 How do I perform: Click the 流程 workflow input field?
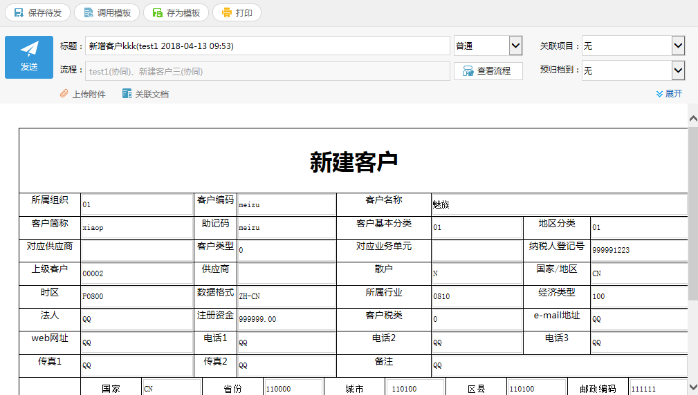point(267,71)
